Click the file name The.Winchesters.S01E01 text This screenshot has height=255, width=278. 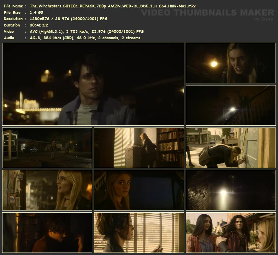click(x=113, y=6)
